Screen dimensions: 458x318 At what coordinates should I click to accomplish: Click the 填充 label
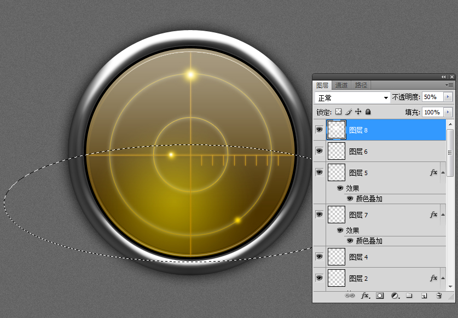[413, 112]
